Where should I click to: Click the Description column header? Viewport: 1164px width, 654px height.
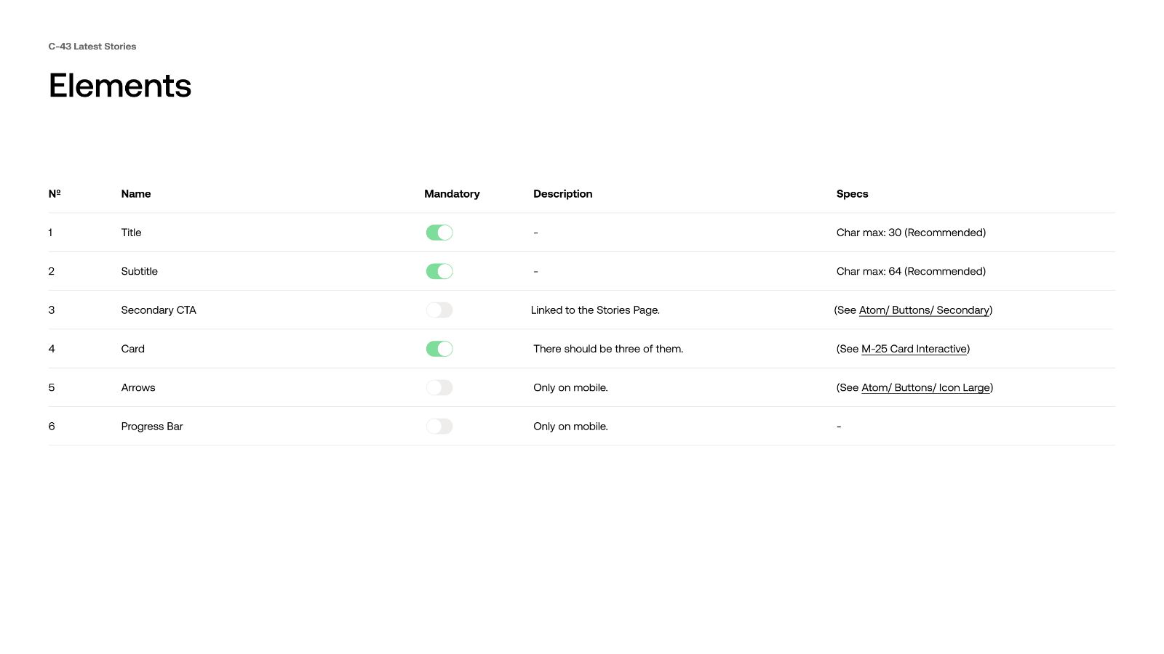(563, 193)
